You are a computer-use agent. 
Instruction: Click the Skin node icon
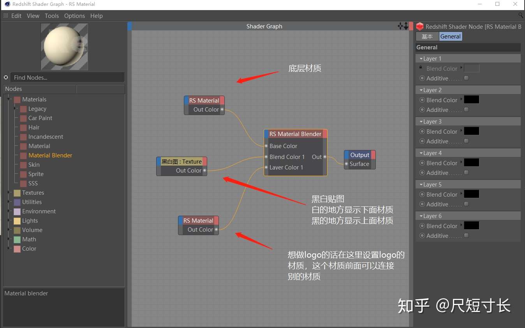[23, 165]
